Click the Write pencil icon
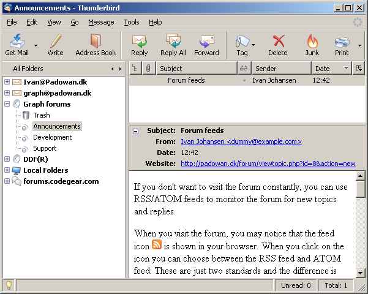 pos(55,45)
